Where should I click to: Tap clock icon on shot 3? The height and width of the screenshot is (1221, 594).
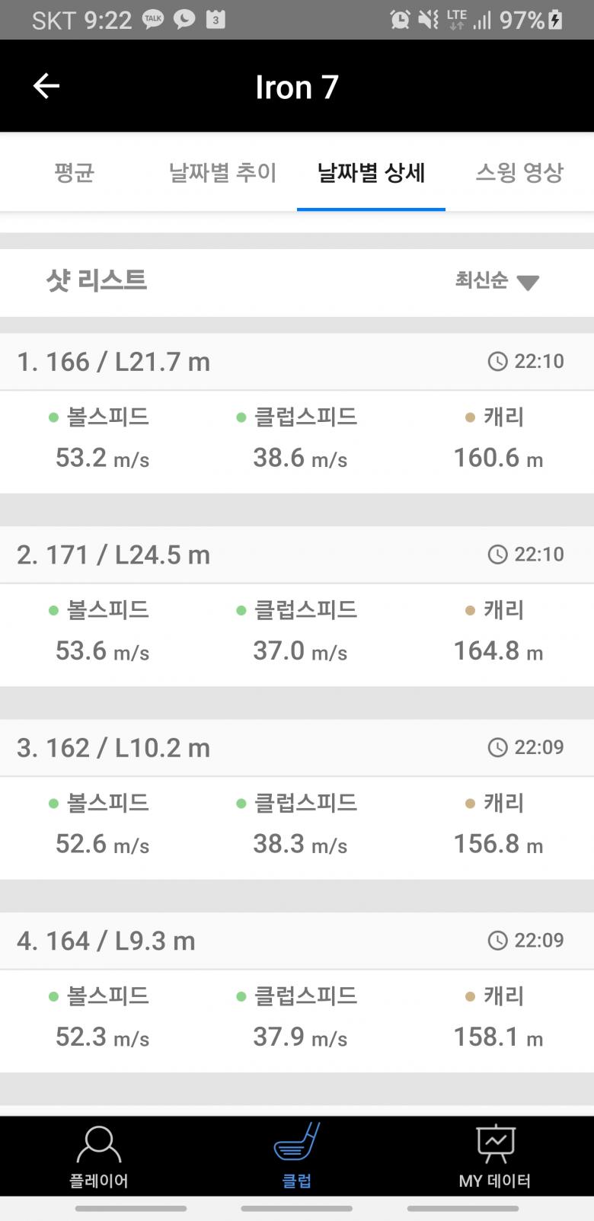point(497,747)
